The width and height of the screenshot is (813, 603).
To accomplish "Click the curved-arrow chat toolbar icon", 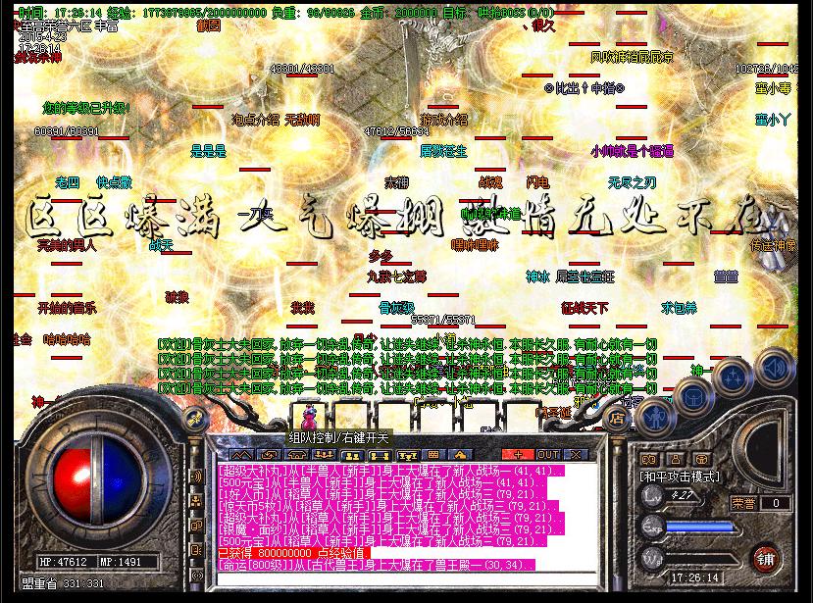I will click(269, 455).
